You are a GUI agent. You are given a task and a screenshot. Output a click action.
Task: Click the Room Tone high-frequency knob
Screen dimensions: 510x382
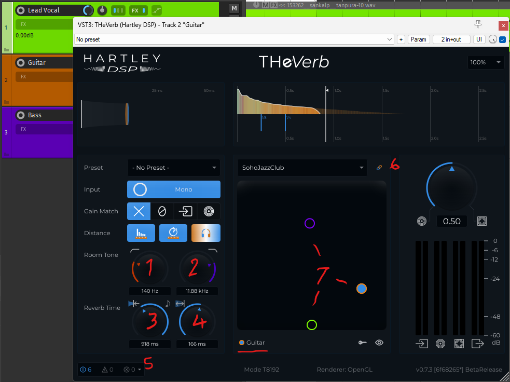(198, 269)
